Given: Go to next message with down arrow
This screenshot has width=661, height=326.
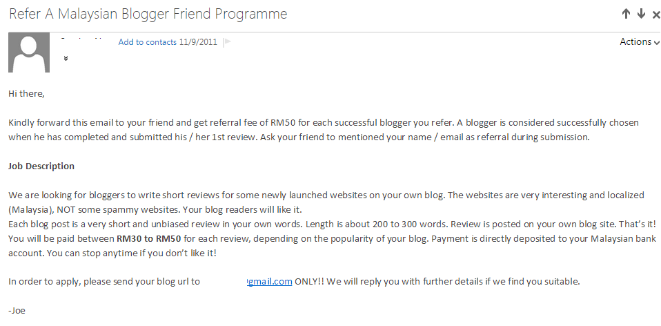Looking at the screenshot, I should [x=641, y=14].
